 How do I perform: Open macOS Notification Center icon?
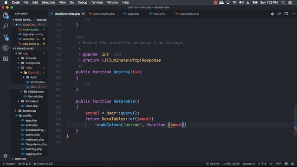point(290,2)
